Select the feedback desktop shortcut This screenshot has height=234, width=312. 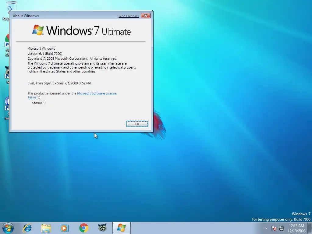pos(7,108)
